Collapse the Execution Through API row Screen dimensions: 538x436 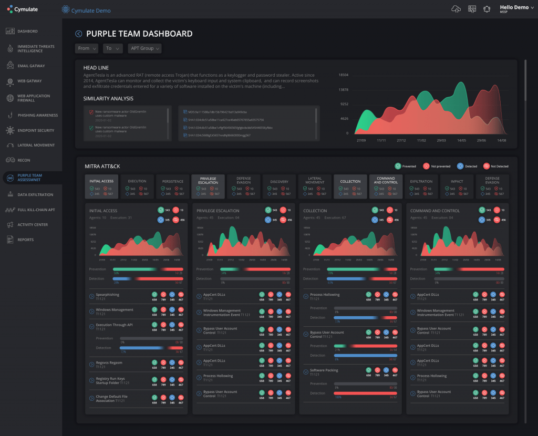(91, 327)
